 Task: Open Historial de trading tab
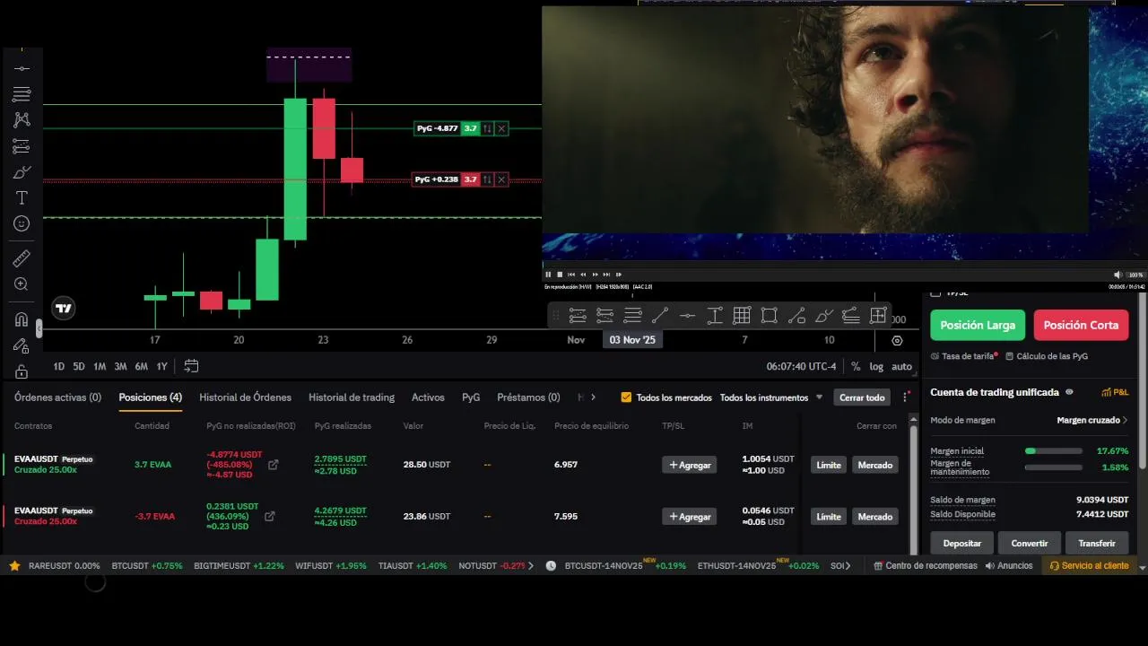point(352,397)
